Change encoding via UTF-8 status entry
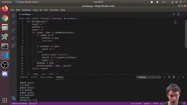Viewport: 187px width, 105px height. point(155,104)
